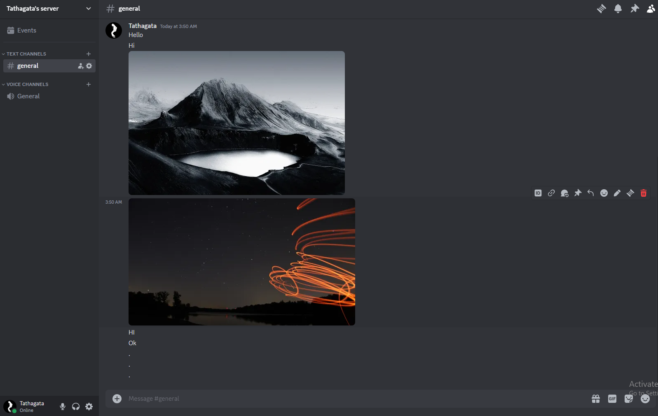The width and height of the screenshot is (658, 416).
Task: Click the attach file plus button
Action: 117,399
